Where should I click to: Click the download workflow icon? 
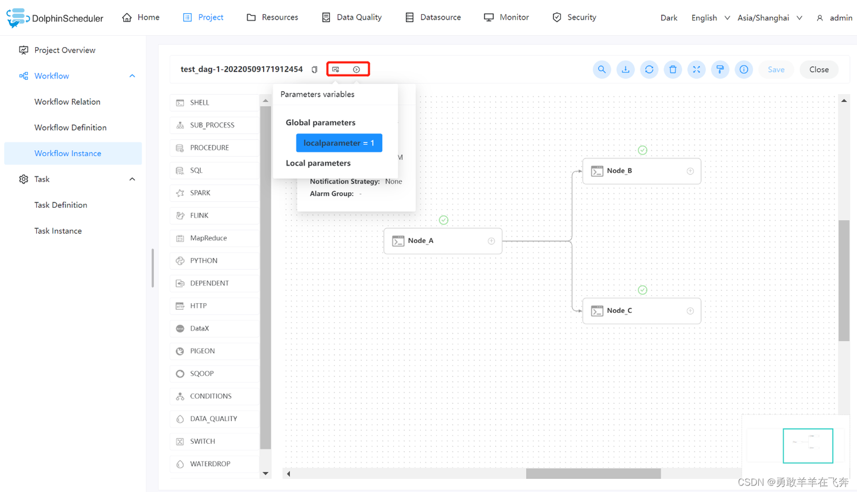(625, 70)
